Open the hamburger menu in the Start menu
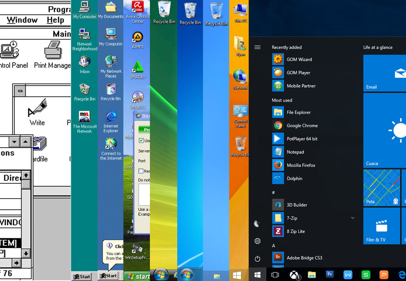Image resolution: width=406 pixels, height=281 pixels. tap(257, 47)
